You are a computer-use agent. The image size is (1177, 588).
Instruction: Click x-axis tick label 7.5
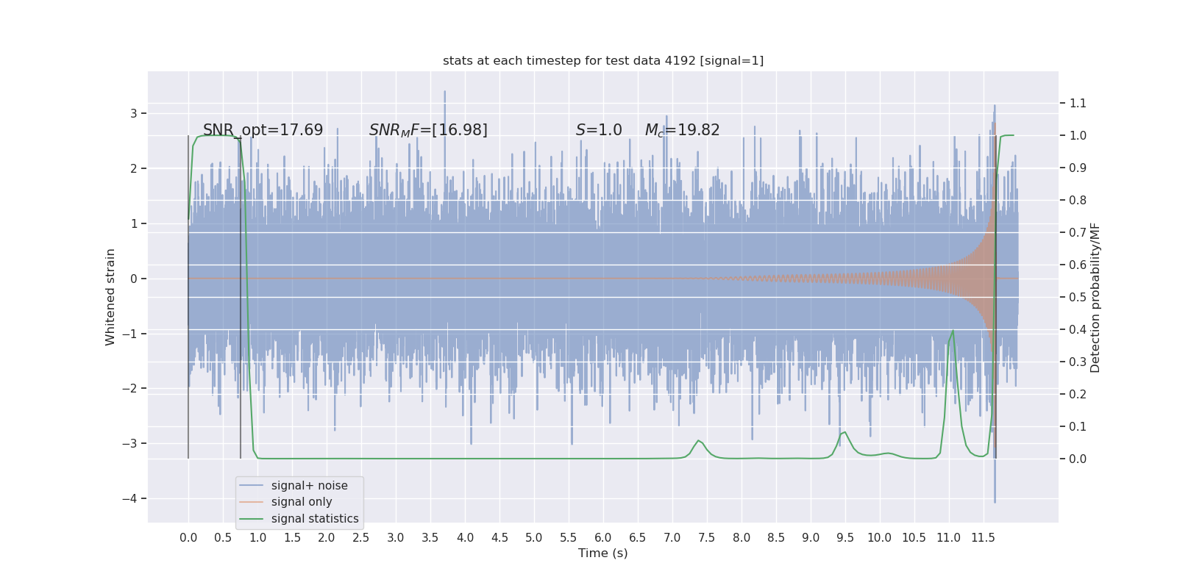click(707, 538)
